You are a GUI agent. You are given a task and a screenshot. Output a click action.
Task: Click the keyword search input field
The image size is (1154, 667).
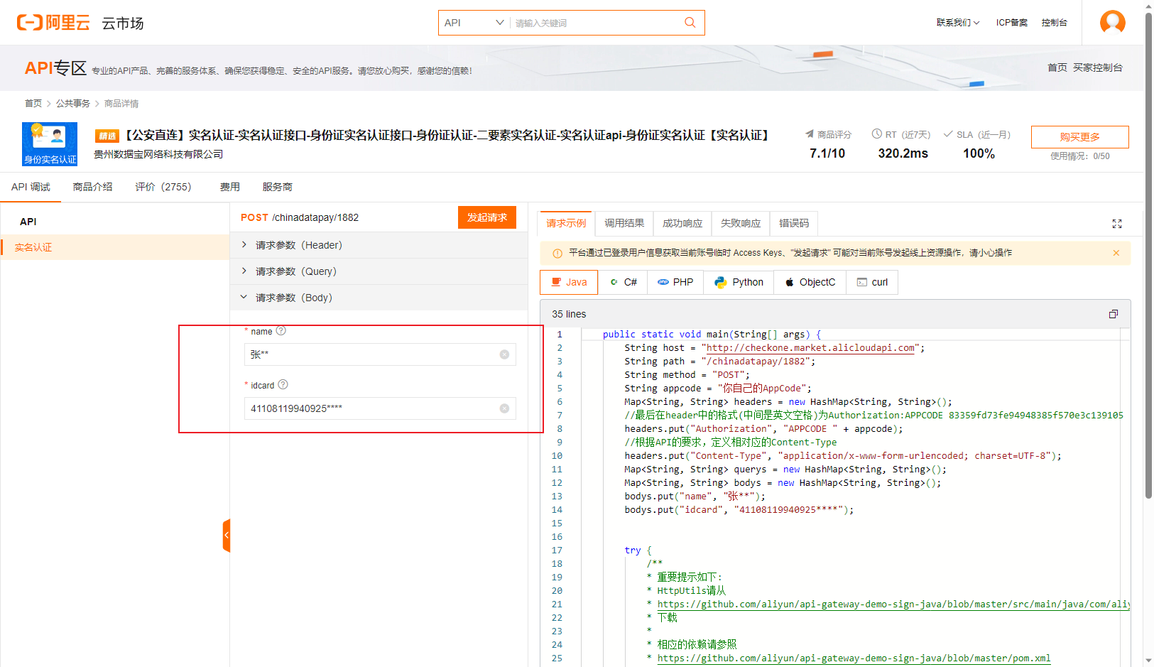[595, 23]
